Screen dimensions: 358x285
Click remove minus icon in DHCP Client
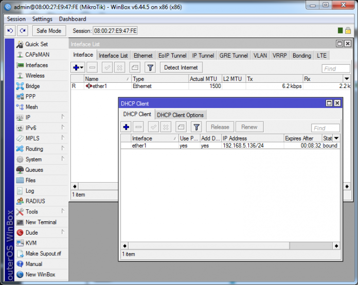pyautogui.click(x=138, y=127)
